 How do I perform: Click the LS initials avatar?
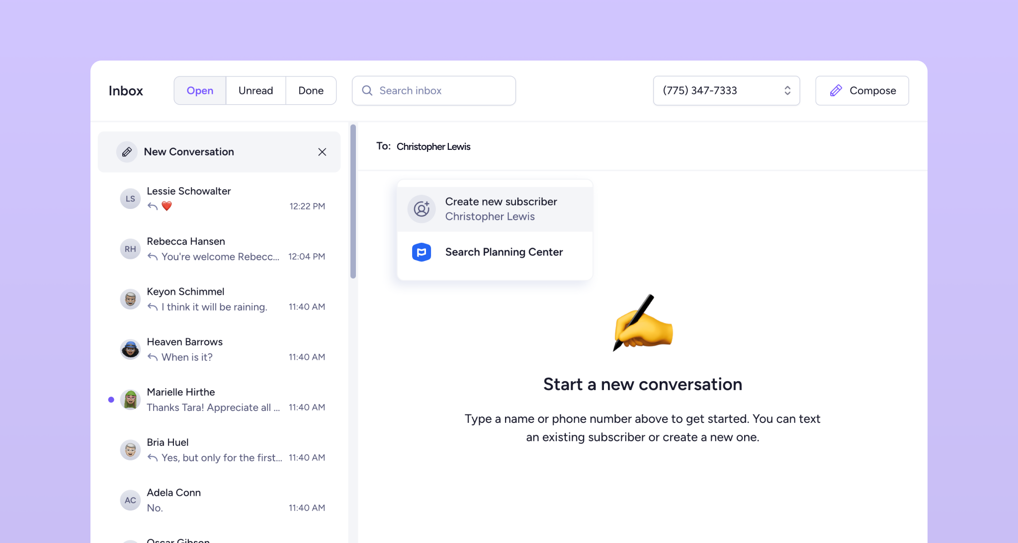point(130,199)
